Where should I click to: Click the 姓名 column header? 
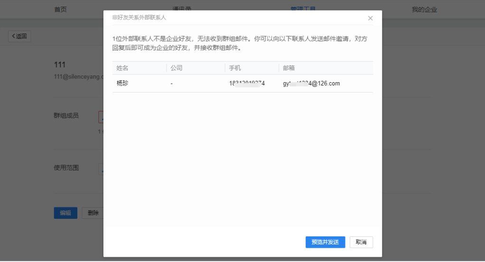[122, 68]
